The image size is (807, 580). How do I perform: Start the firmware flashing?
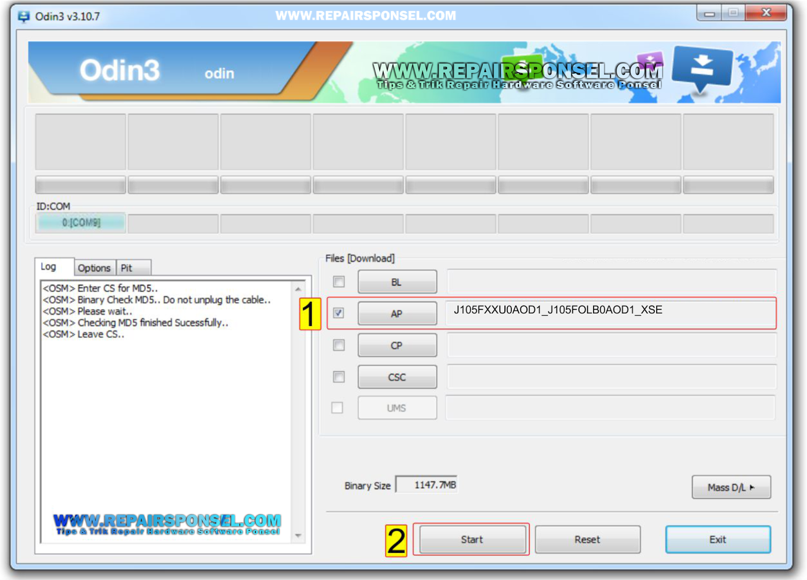point(472,540)
